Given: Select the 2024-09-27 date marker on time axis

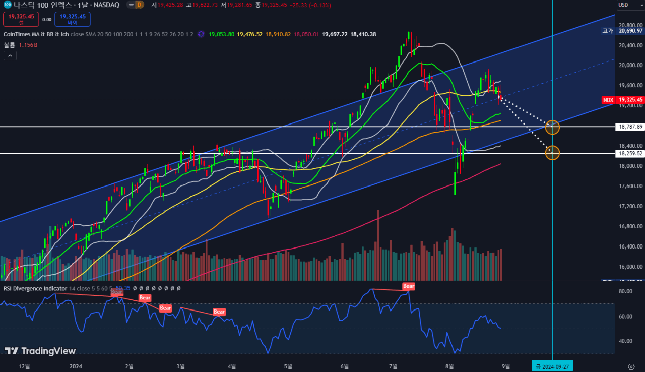Looking at the screenshot, I should [x=552, y=366].
